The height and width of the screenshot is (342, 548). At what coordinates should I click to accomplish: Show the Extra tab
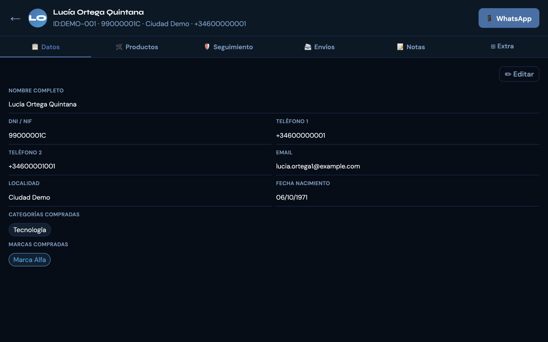click(x=502, y=47)
